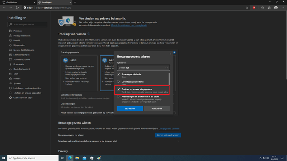Toggle the Downloadgeschiedenis checkbox
The image size is (287, 161).
pyautogui.click(x=119, y=82)
